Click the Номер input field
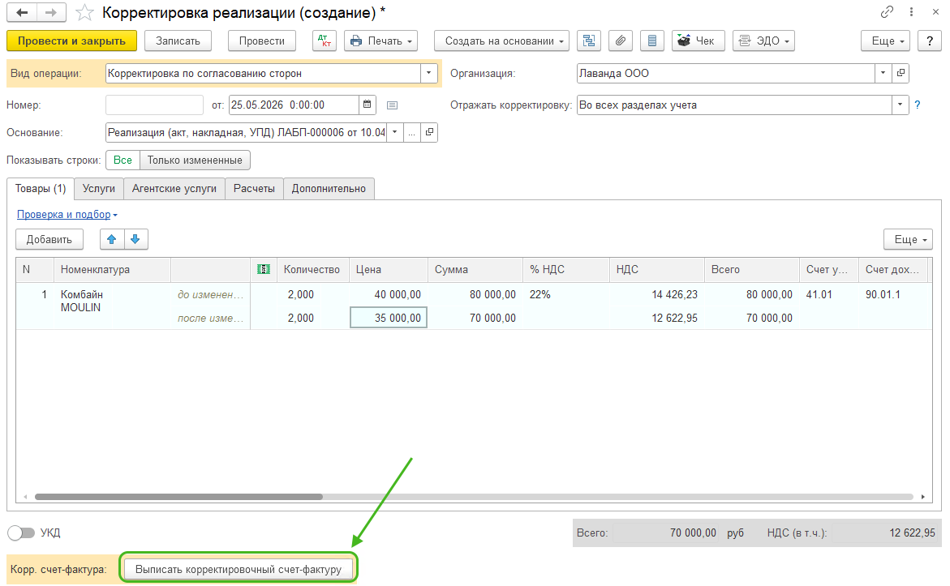Viewport: 950px width, 586px height. point(154,105)
